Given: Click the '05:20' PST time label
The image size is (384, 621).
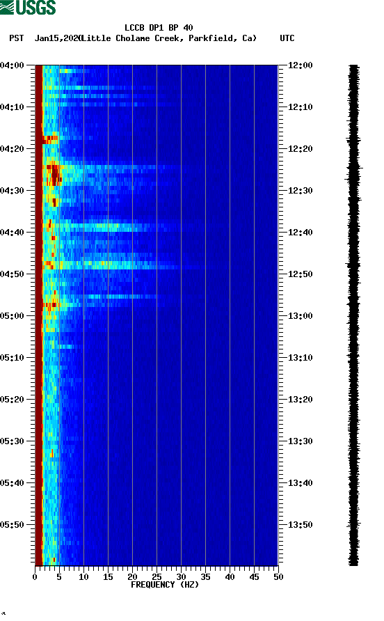Looking at the screenshot, I should [13, 399].
